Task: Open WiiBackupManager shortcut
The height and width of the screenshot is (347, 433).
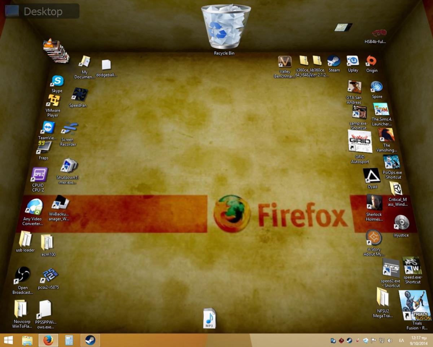Action: [x=60, y=203]
